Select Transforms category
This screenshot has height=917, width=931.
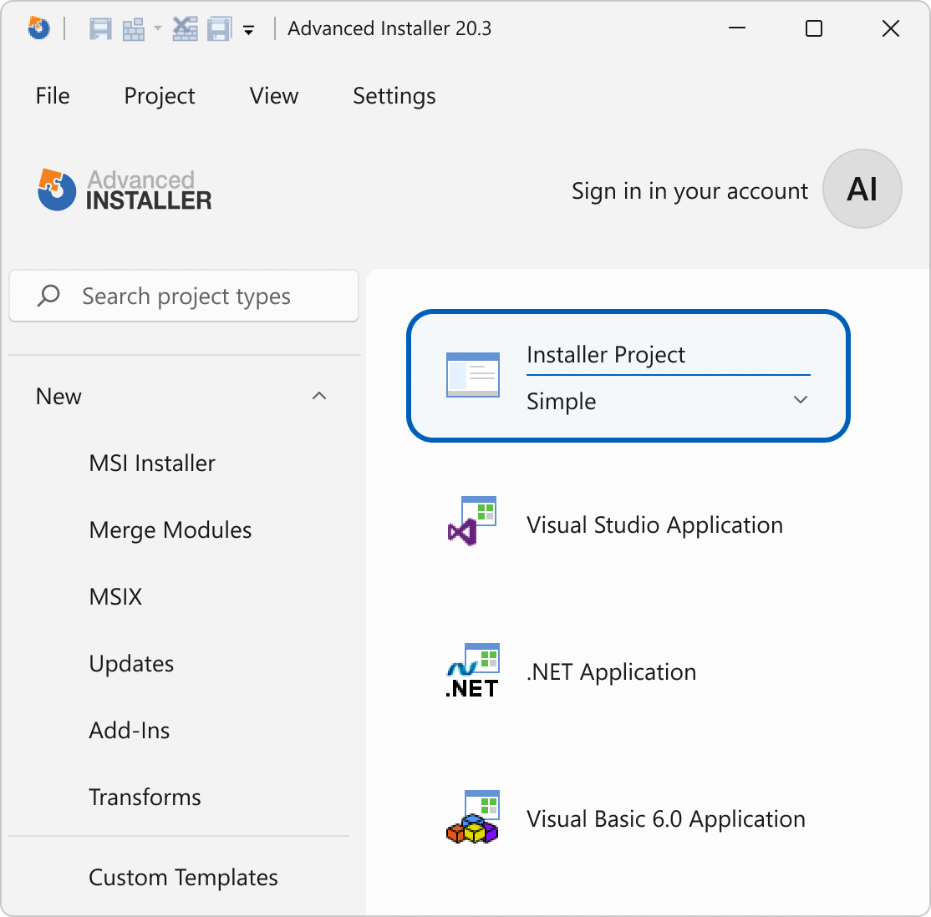[x=145, y=797]
